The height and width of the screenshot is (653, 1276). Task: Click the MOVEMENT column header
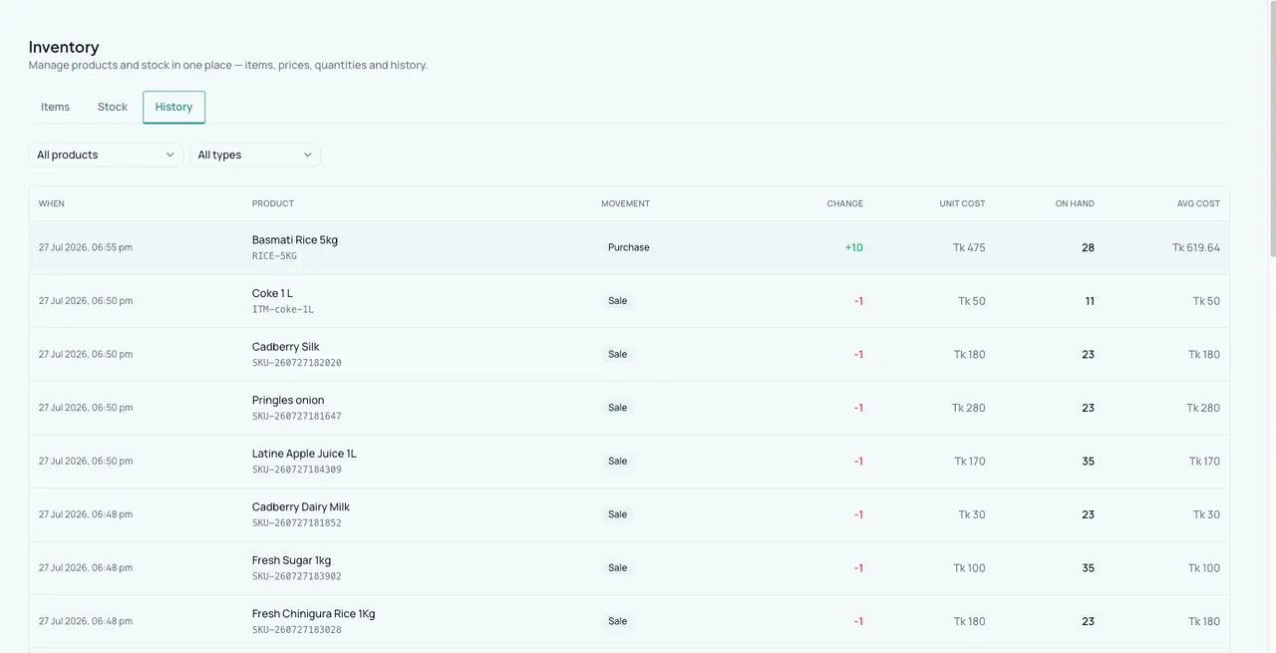tap(625, 203)
